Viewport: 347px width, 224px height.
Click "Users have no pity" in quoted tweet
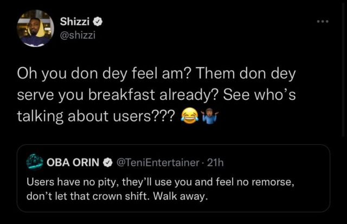[x=63, y=182]
